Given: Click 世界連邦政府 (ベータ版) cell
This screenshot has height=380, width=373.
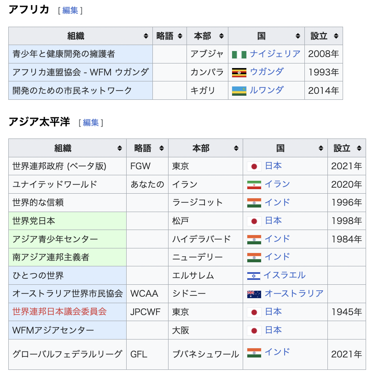Looking at the screenshot, I should (67, 166).
